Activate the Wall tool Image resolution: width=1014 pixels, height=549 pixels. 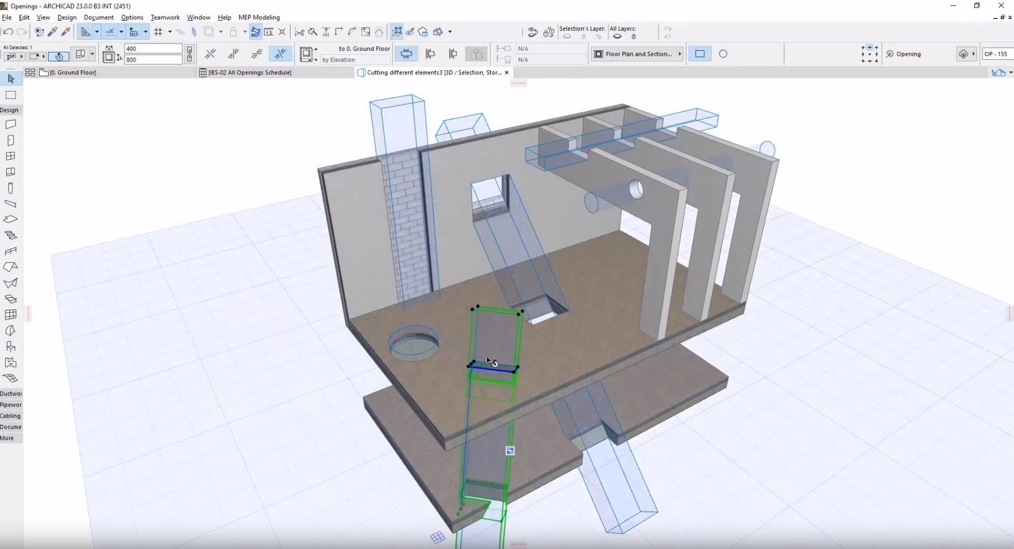pos(11,125)
